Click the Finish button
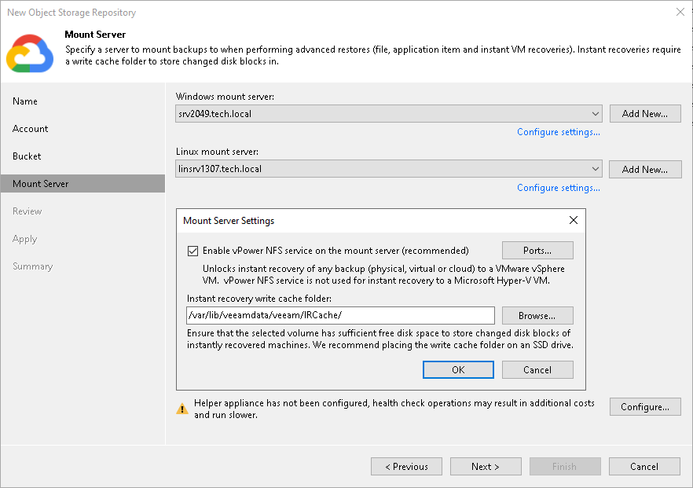Viewport: 693px width, 488px height. click(565, 466)
